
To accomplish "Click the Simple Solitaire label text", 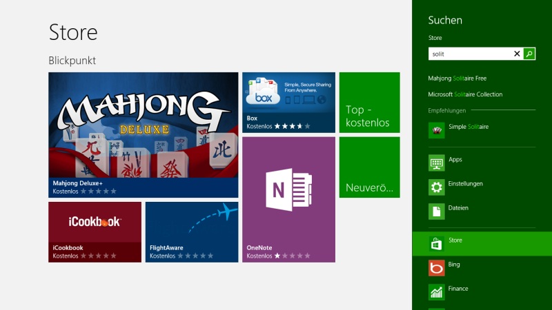I will click(469, 127).
